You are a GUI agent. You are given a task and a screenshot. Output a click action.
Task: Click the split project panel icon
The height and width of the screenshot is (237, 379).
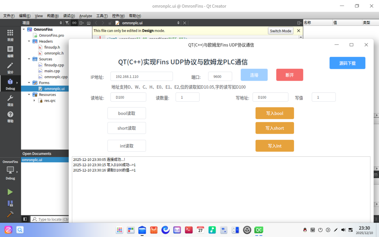pos(82,23)
